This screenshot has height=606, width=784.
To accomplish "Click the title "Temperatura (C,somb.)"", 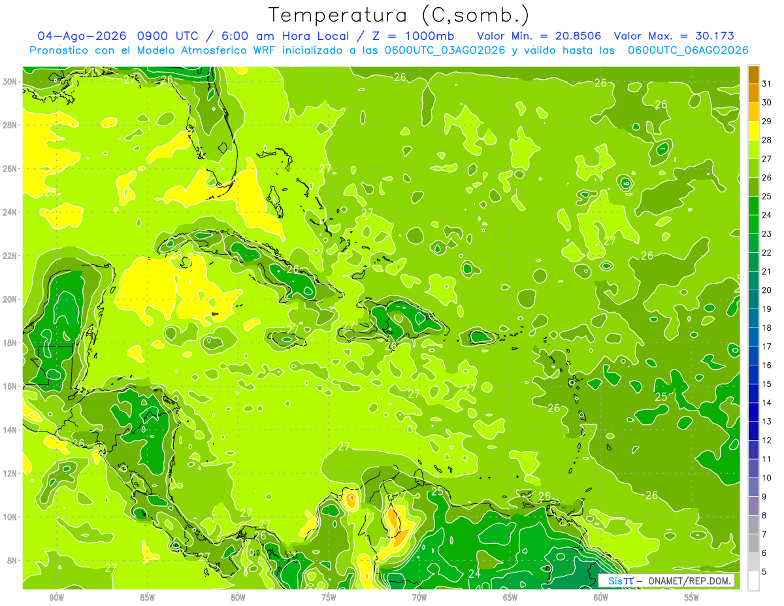I will pyautogui.click(x=399, y=15).
